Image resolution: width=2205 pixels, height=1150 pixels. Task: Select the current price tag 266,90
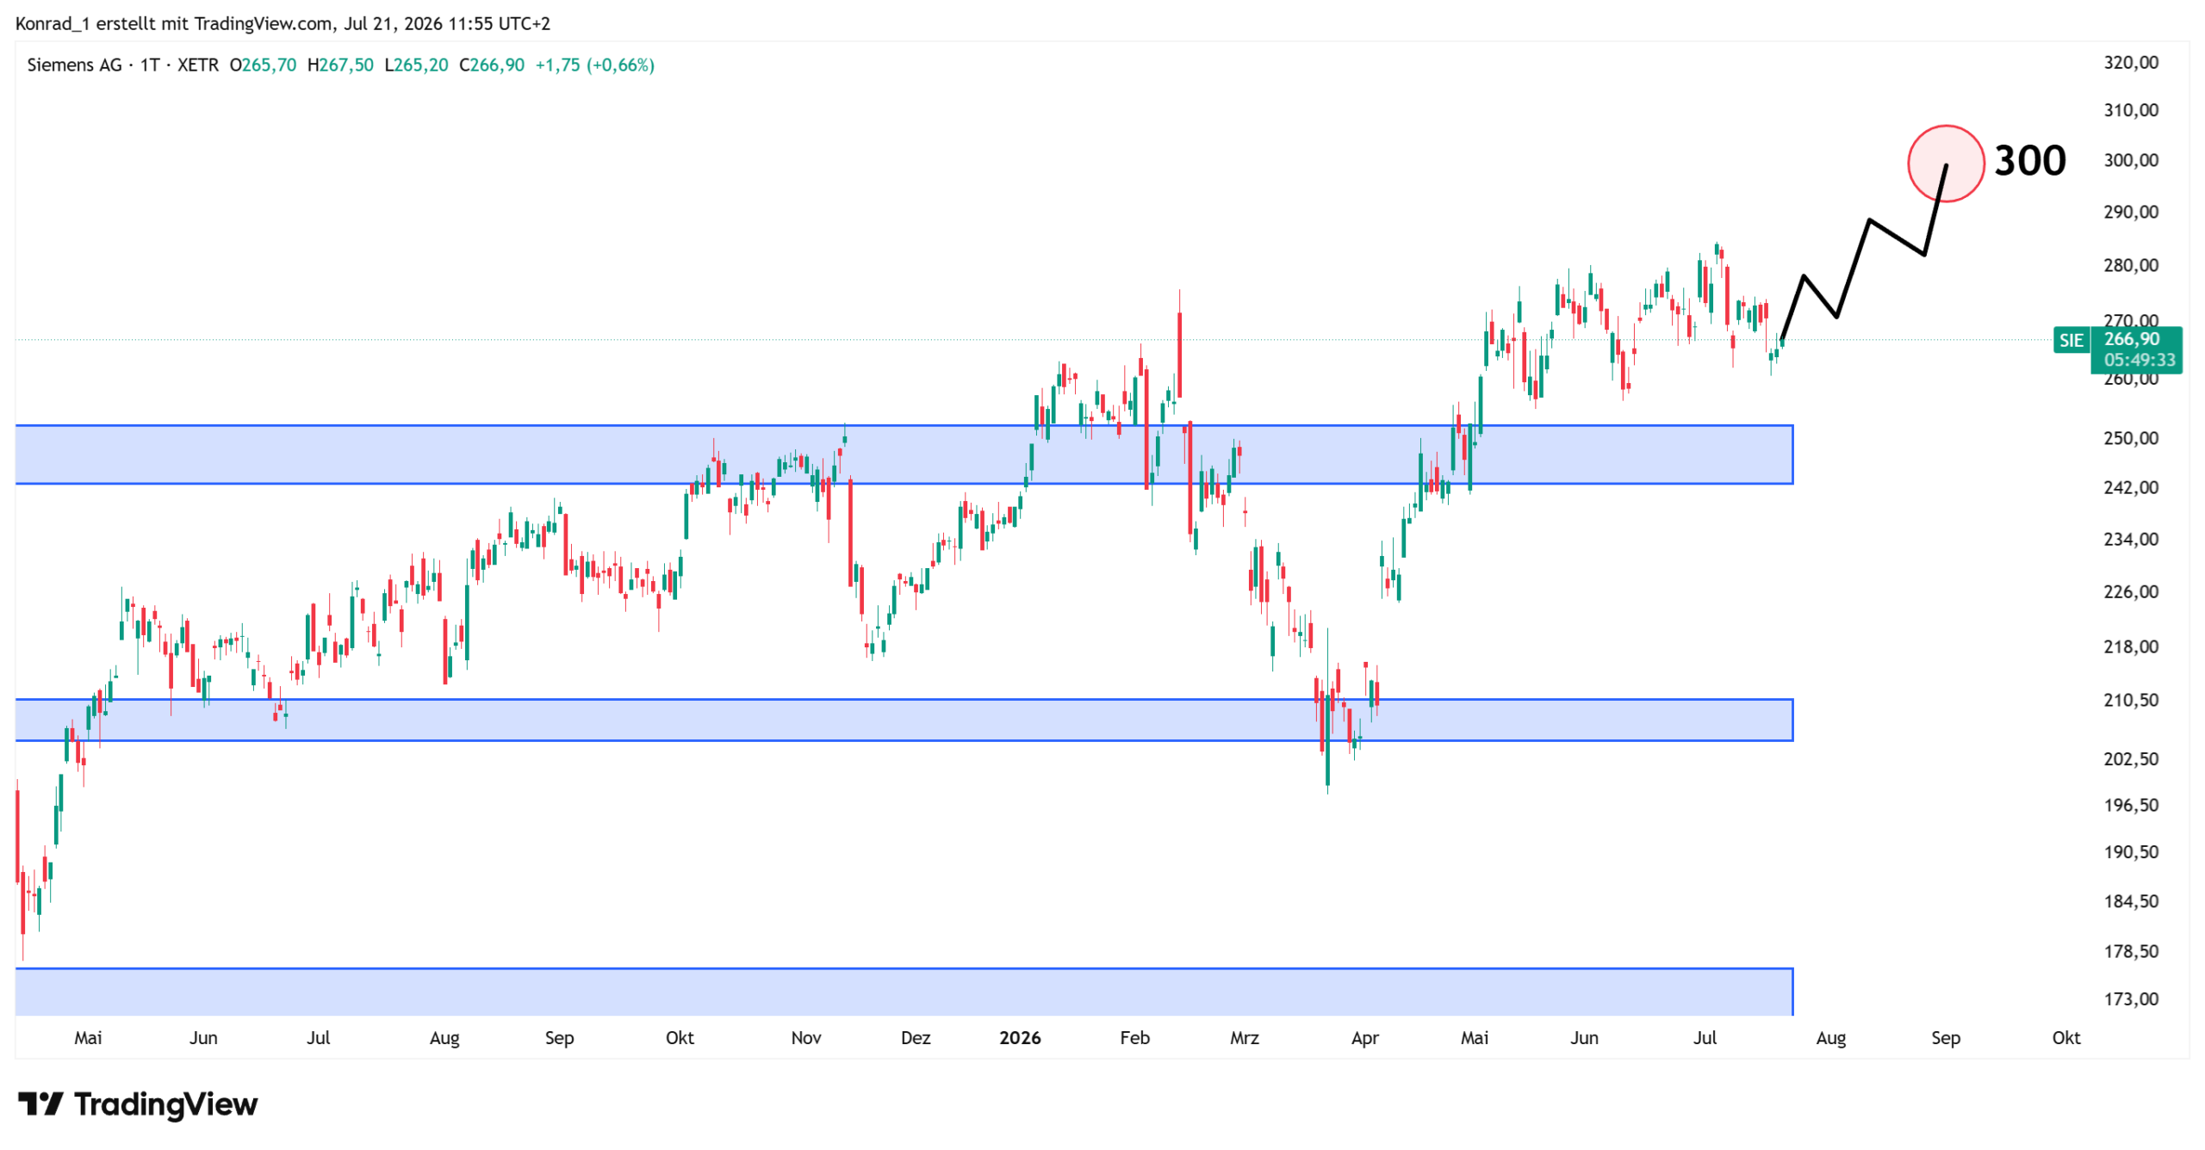tap(2131, 339)
